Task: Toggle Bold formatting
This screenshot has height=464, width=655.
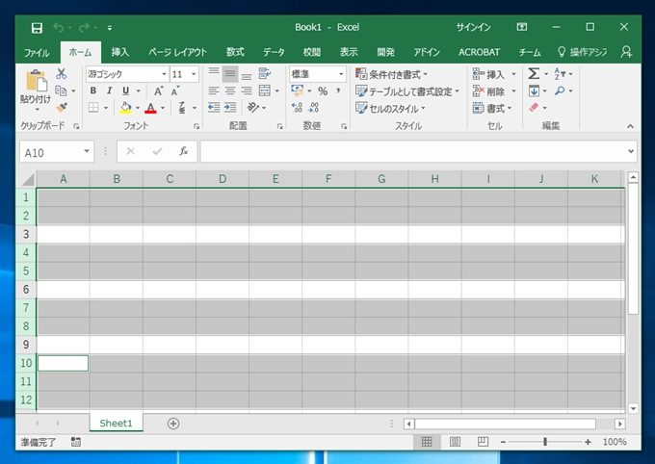Action: point(93,90)
